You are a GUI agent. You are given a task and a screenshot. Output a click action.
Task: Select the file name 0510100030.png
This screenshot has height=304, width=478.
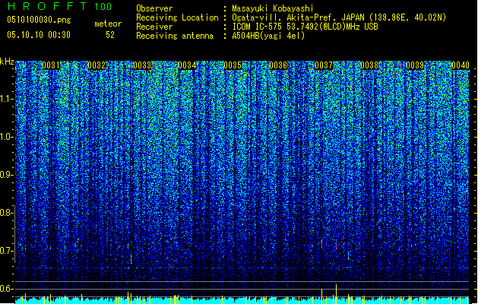click(39, 20)
